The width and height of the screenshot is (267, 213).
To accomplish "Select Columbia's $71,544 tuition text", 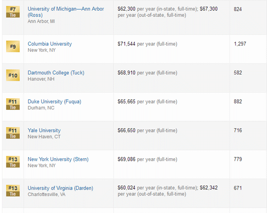I will click(127, 44).
